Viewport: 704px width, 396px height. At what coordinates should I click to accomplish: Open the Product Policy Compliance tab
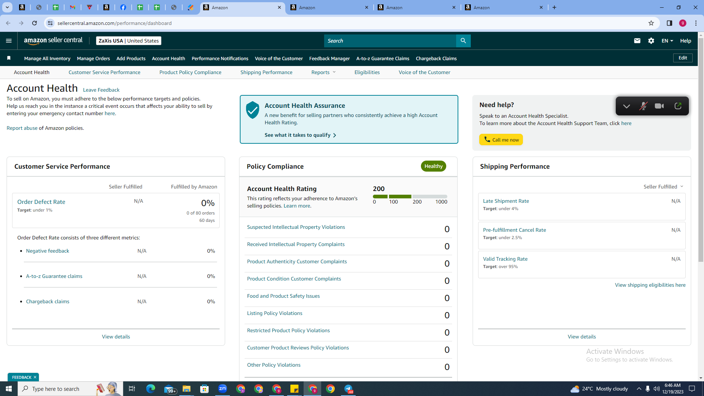pos(190,72)
